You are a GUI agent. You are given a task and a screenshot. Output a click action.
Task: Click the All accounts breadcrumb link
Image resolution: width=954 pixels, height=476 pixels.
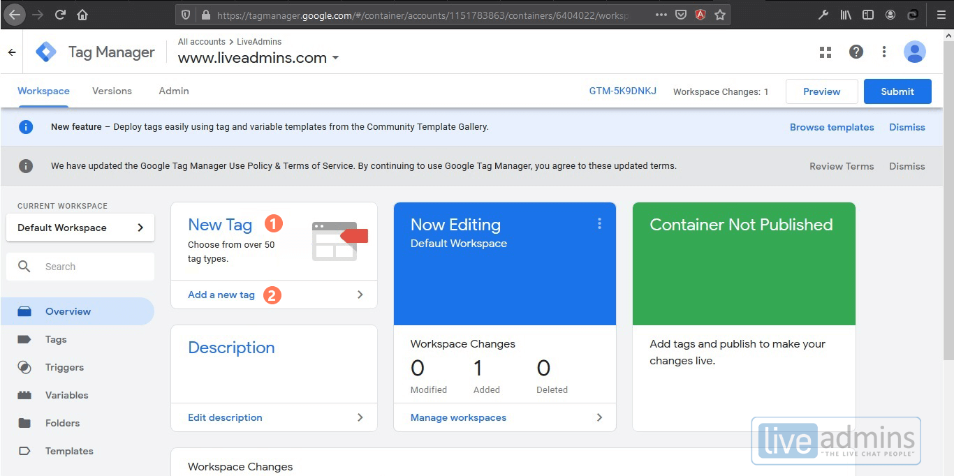[202, 42]
